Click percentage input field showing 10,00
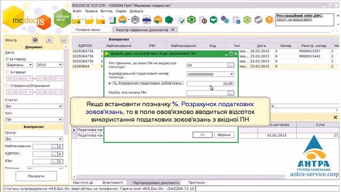Screen dimensions: 341x192 [210, 84]
